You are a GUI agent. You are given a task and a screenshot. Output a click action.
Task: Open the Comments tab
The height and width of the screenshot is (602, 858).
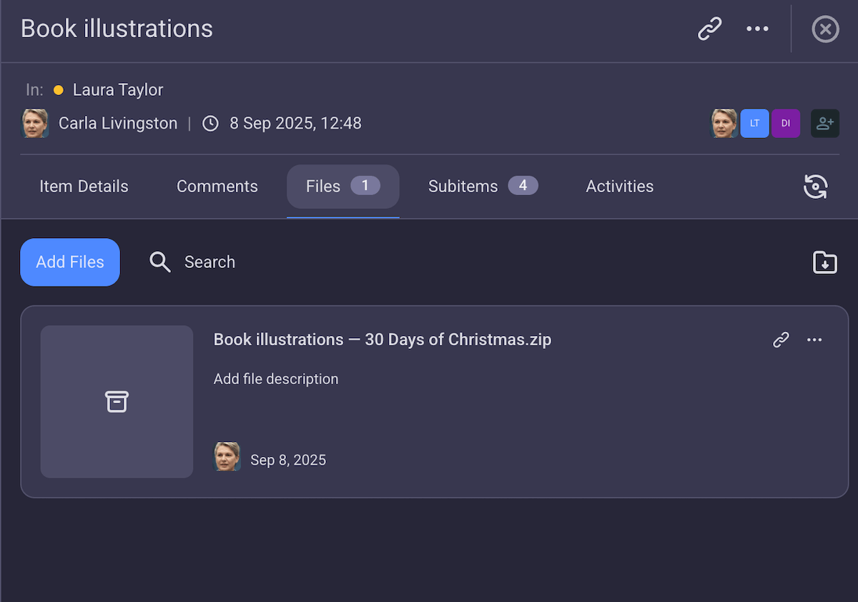coord(217,187)
